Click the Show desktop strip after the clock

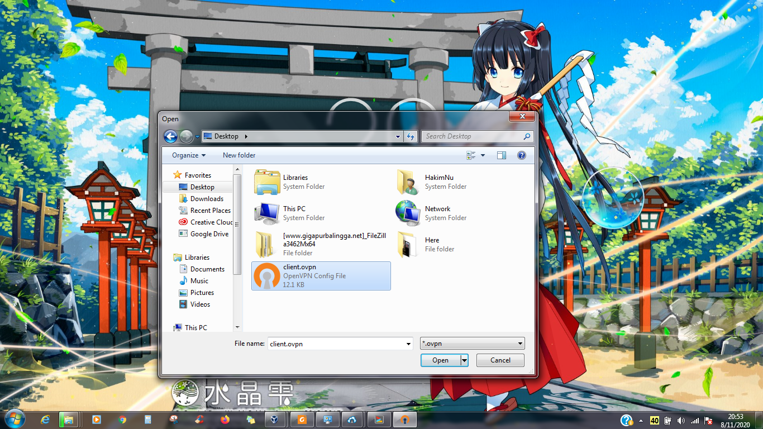(759, 420)
